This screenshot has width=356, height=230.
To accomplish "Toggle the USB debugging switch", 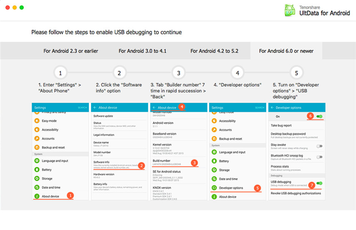I will coord(319,183).
